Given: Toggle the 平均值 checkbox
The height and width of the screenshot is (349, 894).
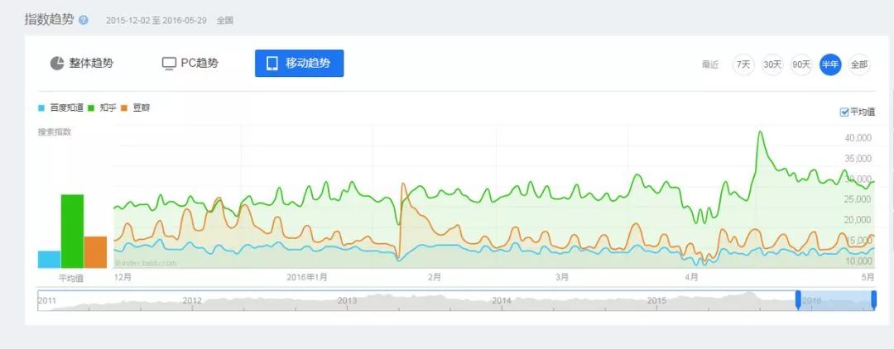Looking at the screenshot, I should click(x=844, y=112).
